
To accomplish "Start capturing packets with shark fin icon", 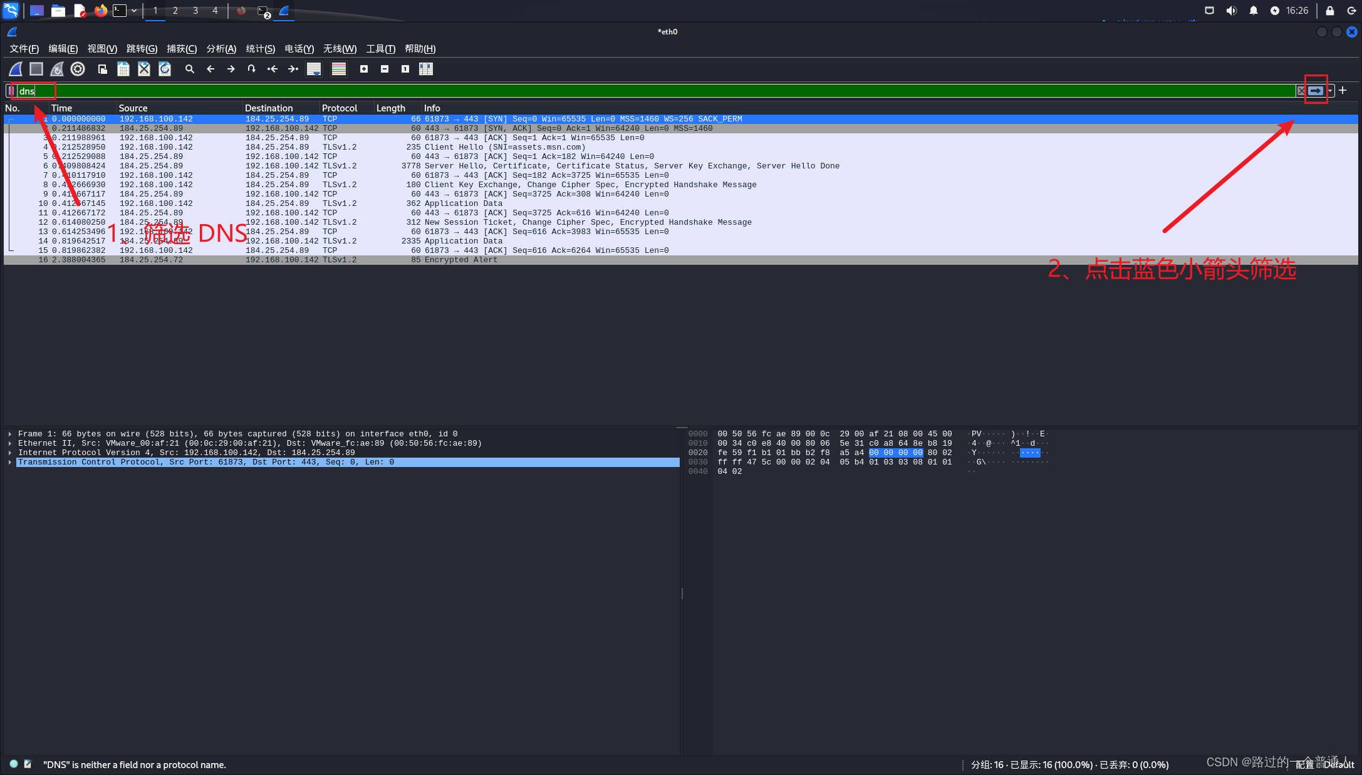I will coord(16,69).
